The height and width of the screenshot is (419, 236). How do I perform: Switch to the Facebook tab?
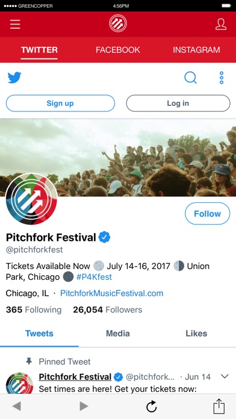118,50
